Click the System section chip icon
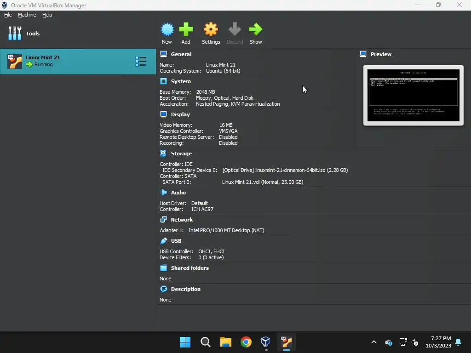The width and height of the screenshot is (471, 353). click(163, 81)
